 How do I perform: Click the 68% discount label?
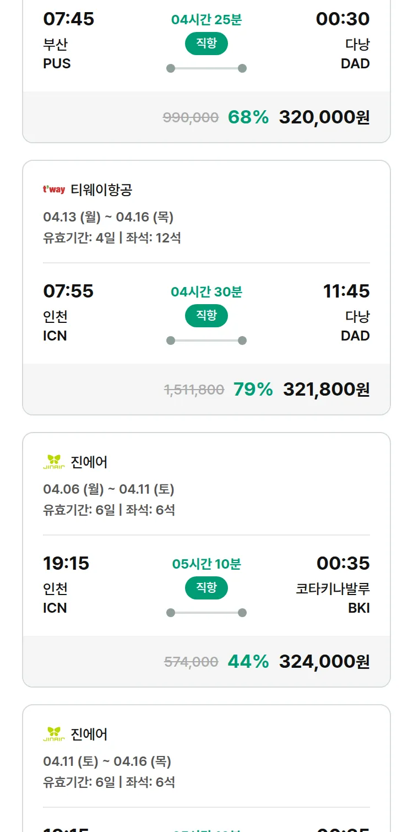tap(248, 117)
